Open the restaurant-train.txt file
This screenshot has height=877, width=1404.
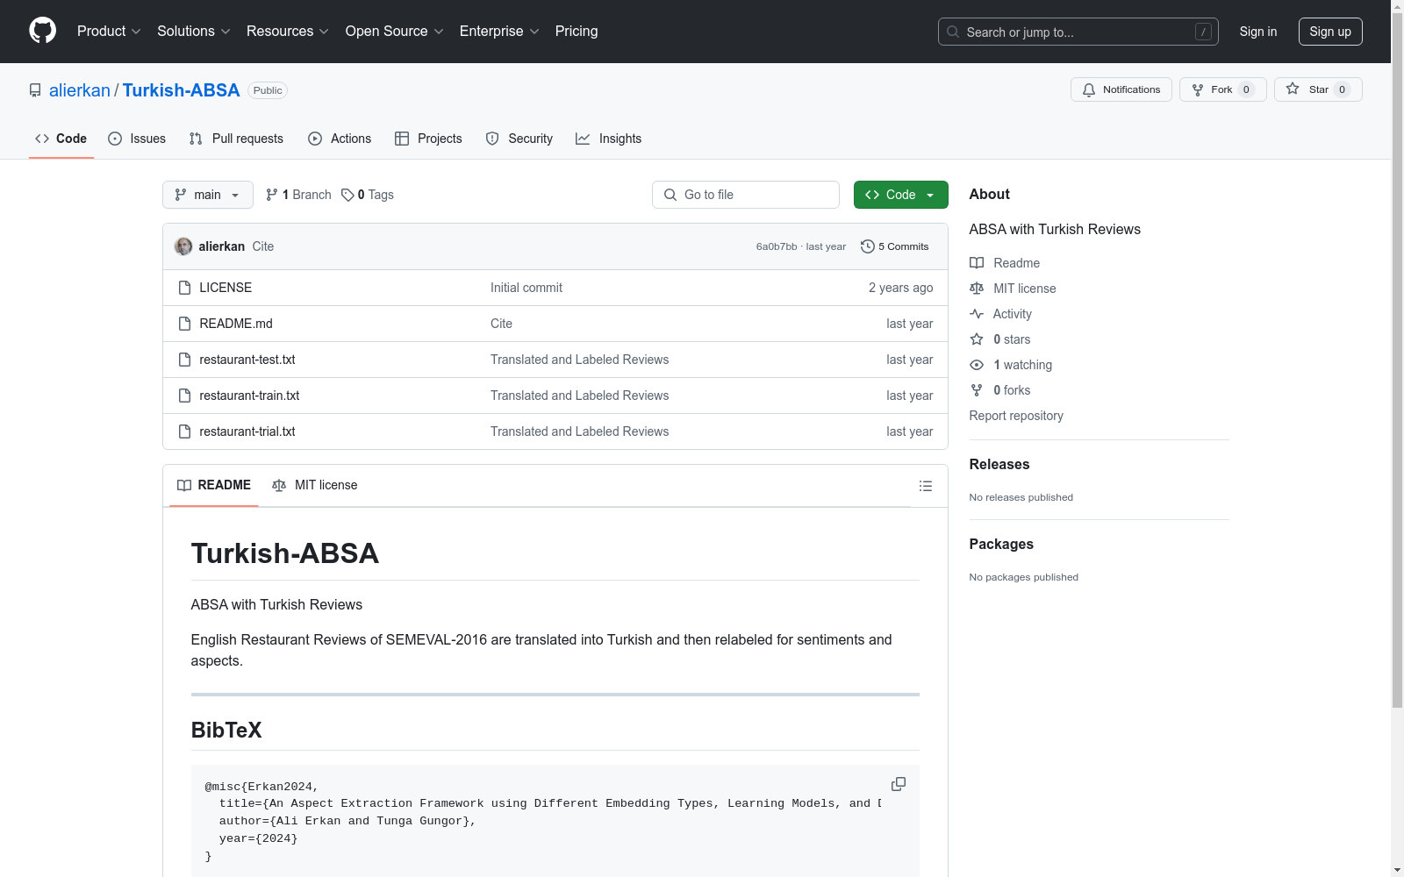(249, 396)
